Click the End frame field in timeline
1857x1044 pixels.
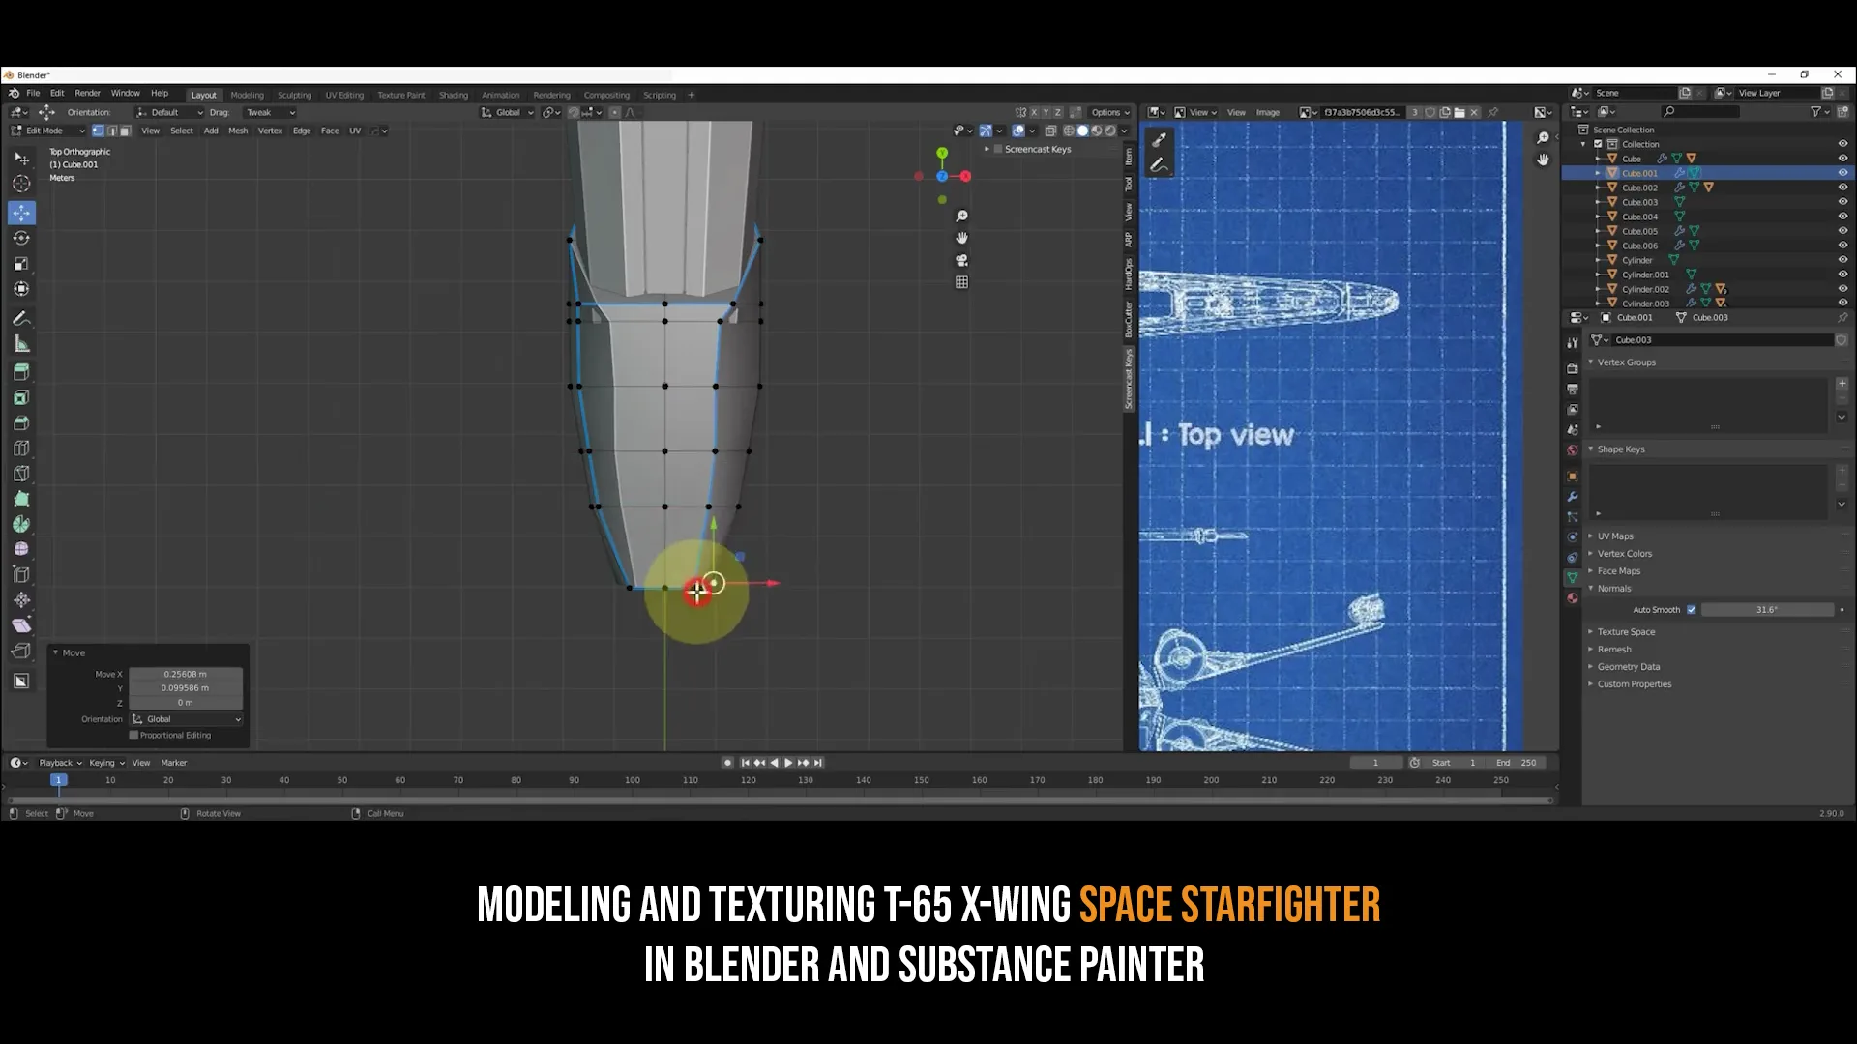[1517, 763]
